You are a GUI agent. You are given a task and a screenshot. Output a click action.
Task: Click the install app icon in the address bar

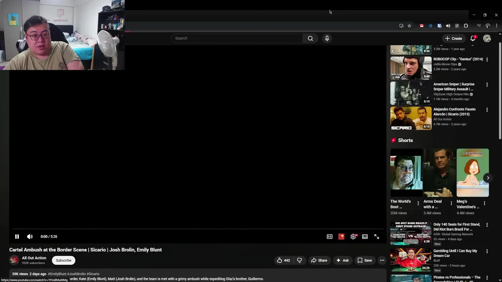(x=401, y=26)
